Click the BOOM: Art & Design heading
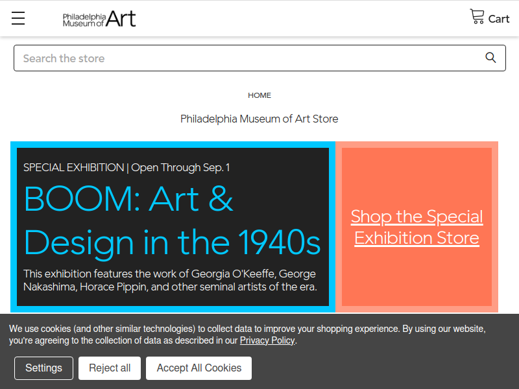Screen dimensions: 519x389 172,220
